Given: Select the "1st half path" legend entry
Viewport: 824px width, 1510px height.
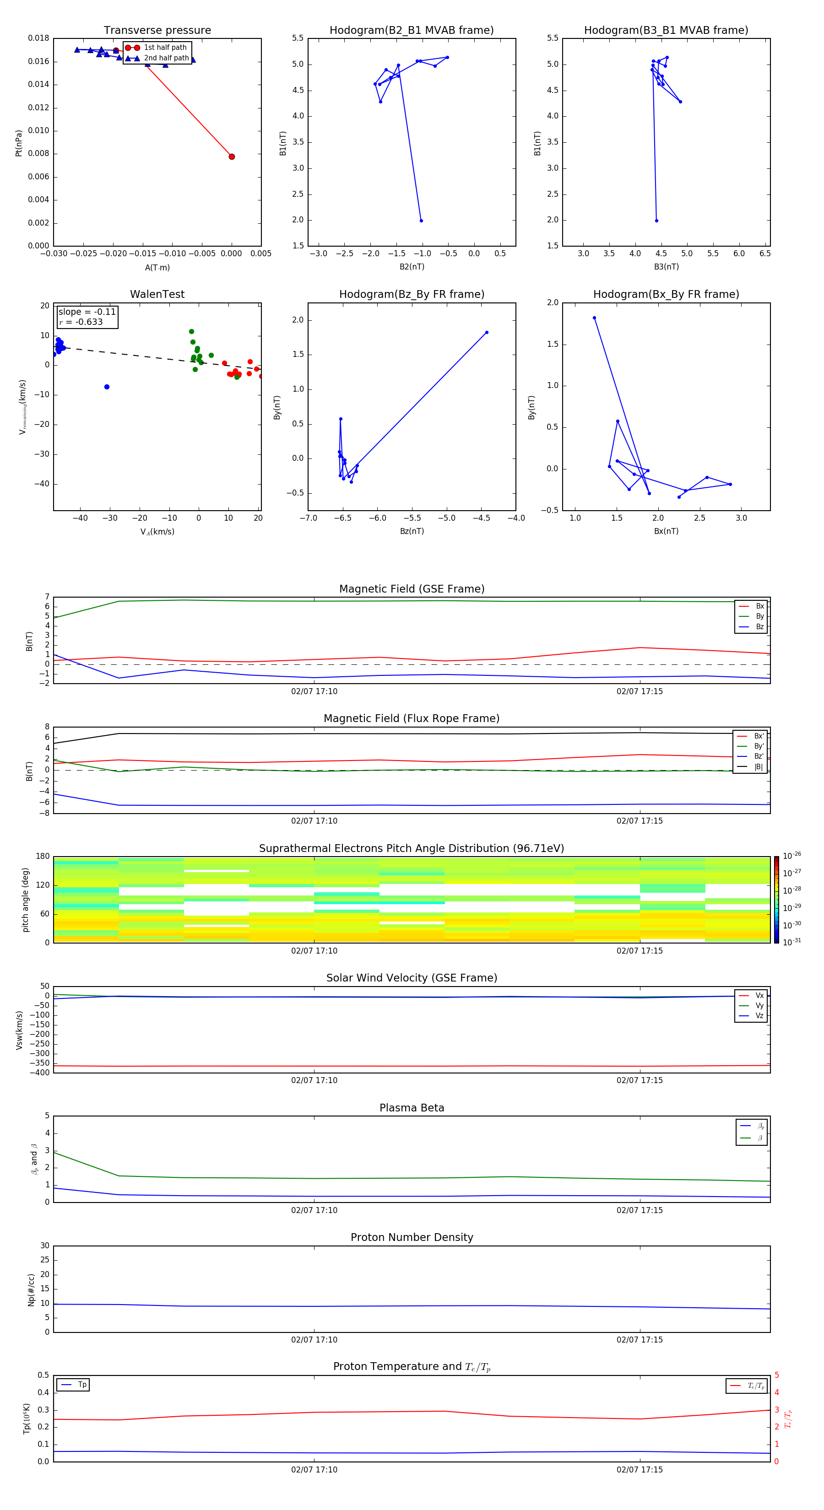Looking at the screenshot, I should click(x=157, y=48).
